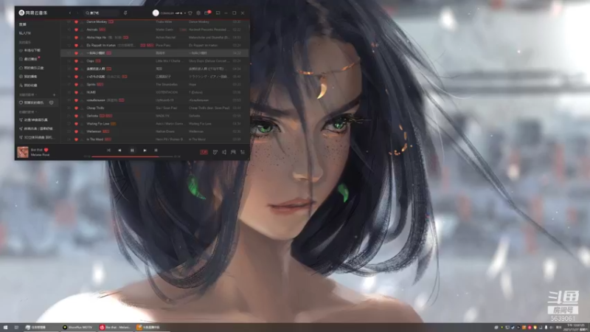Open the now-playing album cover thumbnail

point(23,152)
